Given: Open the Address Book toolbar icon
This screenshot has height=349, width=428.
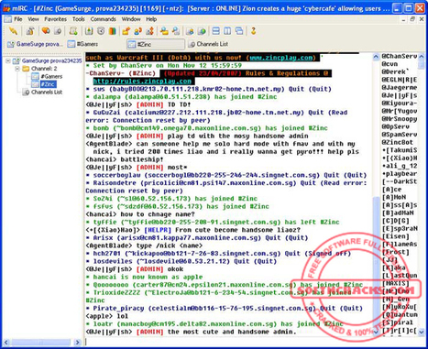Looking at the screenshot, I should click(89, 31).
